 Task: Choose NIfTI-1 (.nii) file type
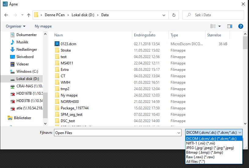click(201, 143)
